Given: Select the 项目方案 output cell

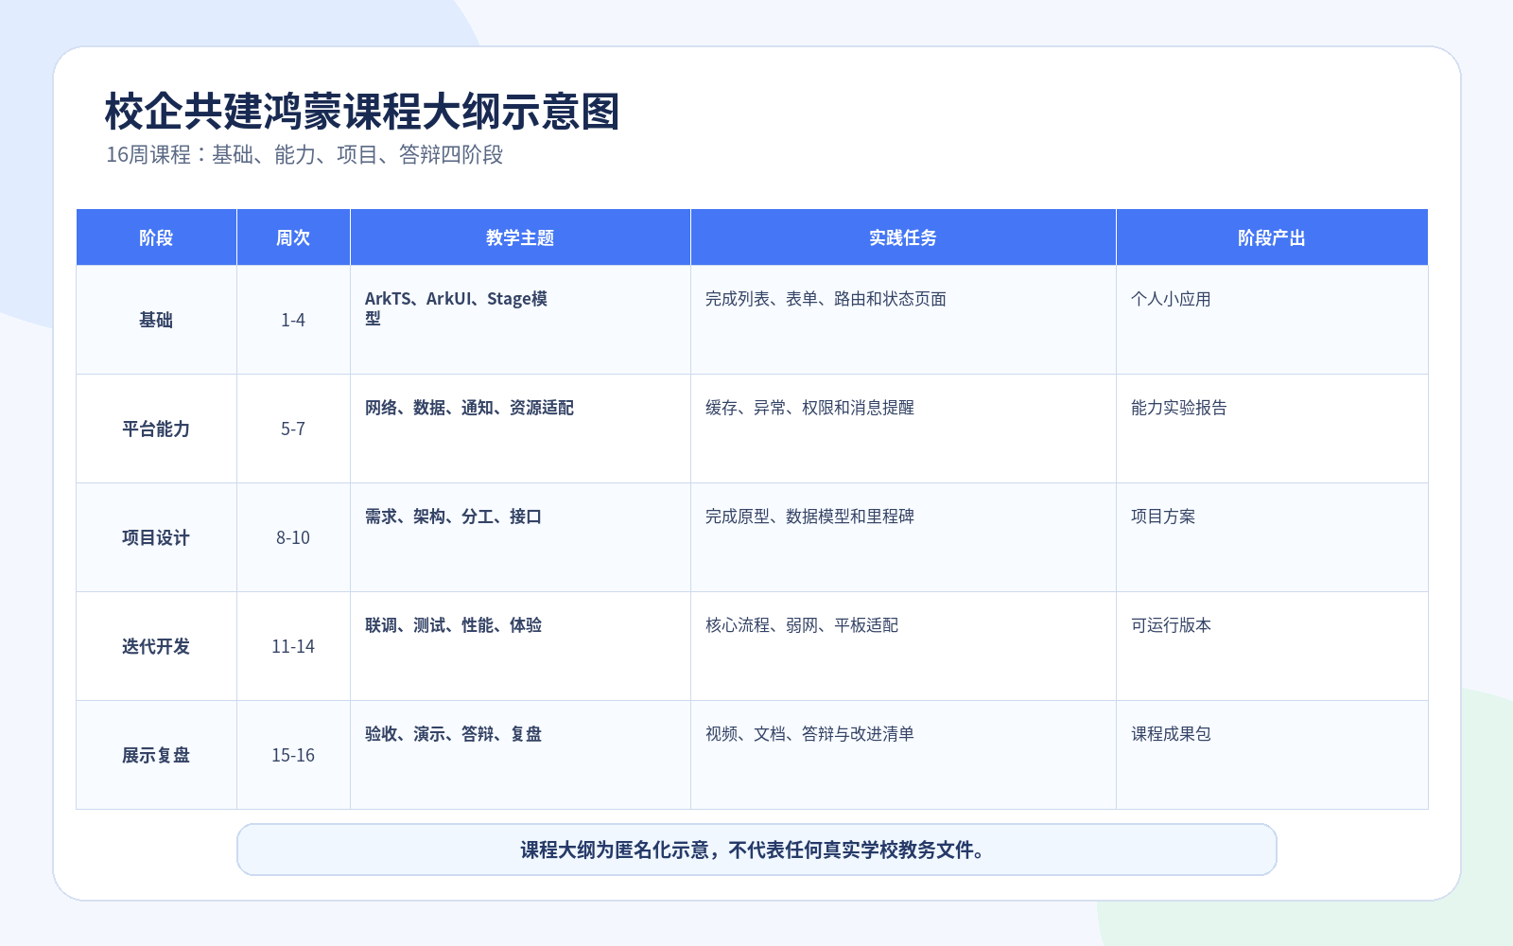Looking at the screenshot, I should pos(1272,537).
